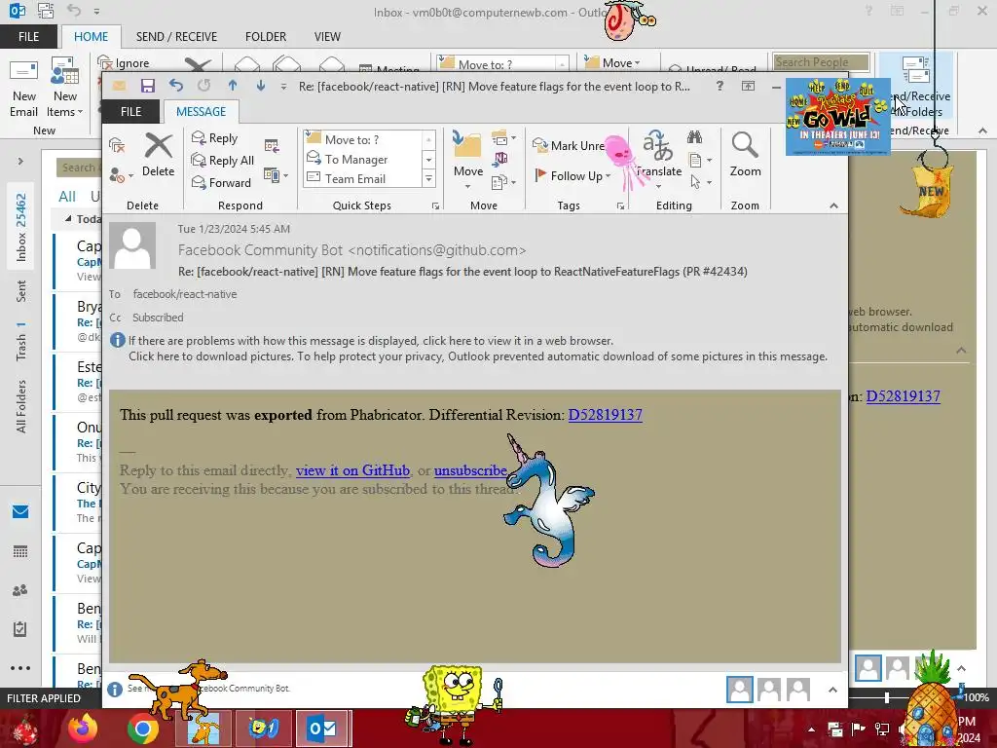Open the New Items dropdown
Screen dimensions: 997x748
[x=65, y=87]
